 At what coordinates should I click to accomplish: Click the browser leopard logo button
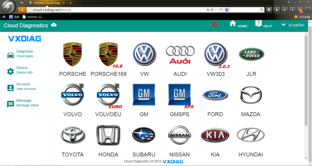click(x=9, y=7)
